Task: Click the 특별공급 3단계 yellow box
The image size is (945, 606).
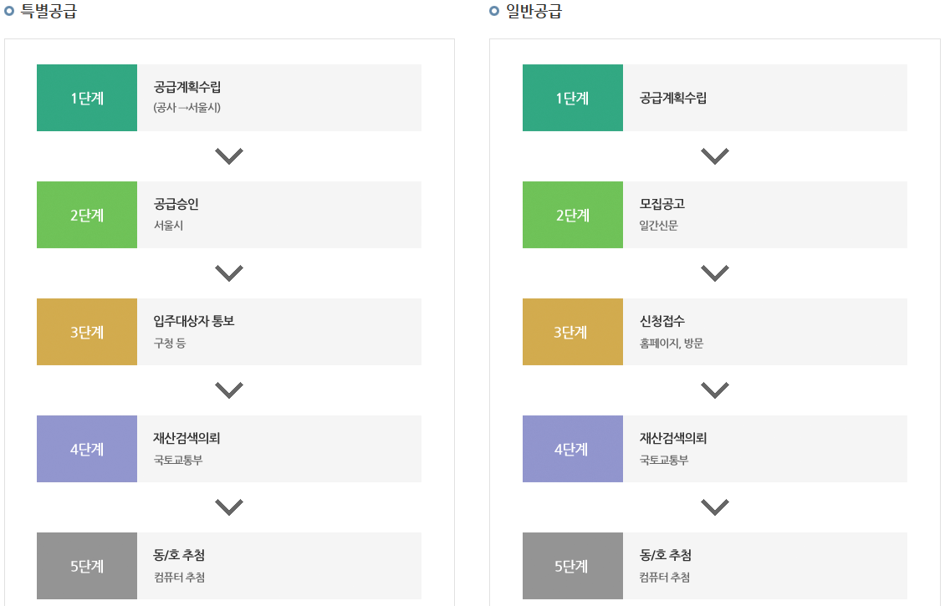Action: [x=87, y=331]
